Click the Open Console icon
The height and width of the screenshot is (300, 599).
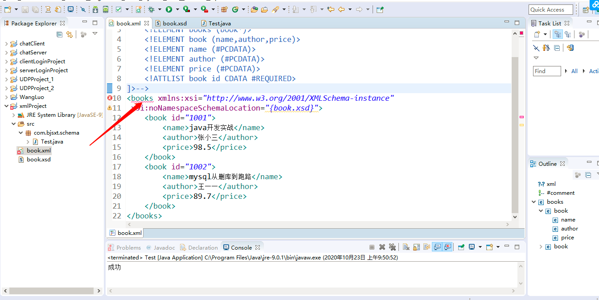(x=490, y=247)
